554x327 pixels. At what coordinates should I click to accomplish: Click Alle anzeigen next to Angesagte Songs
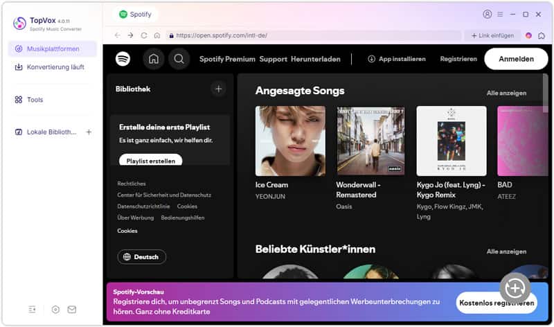506,93
